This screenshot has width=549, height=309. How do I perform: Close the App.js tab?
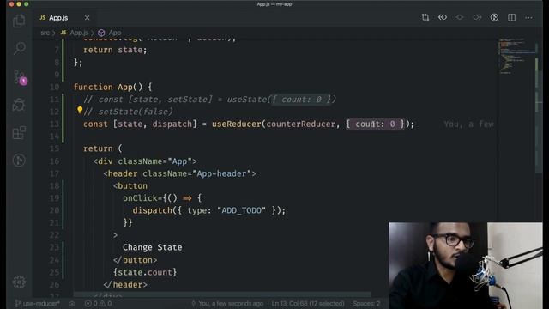tap(87, 17)
